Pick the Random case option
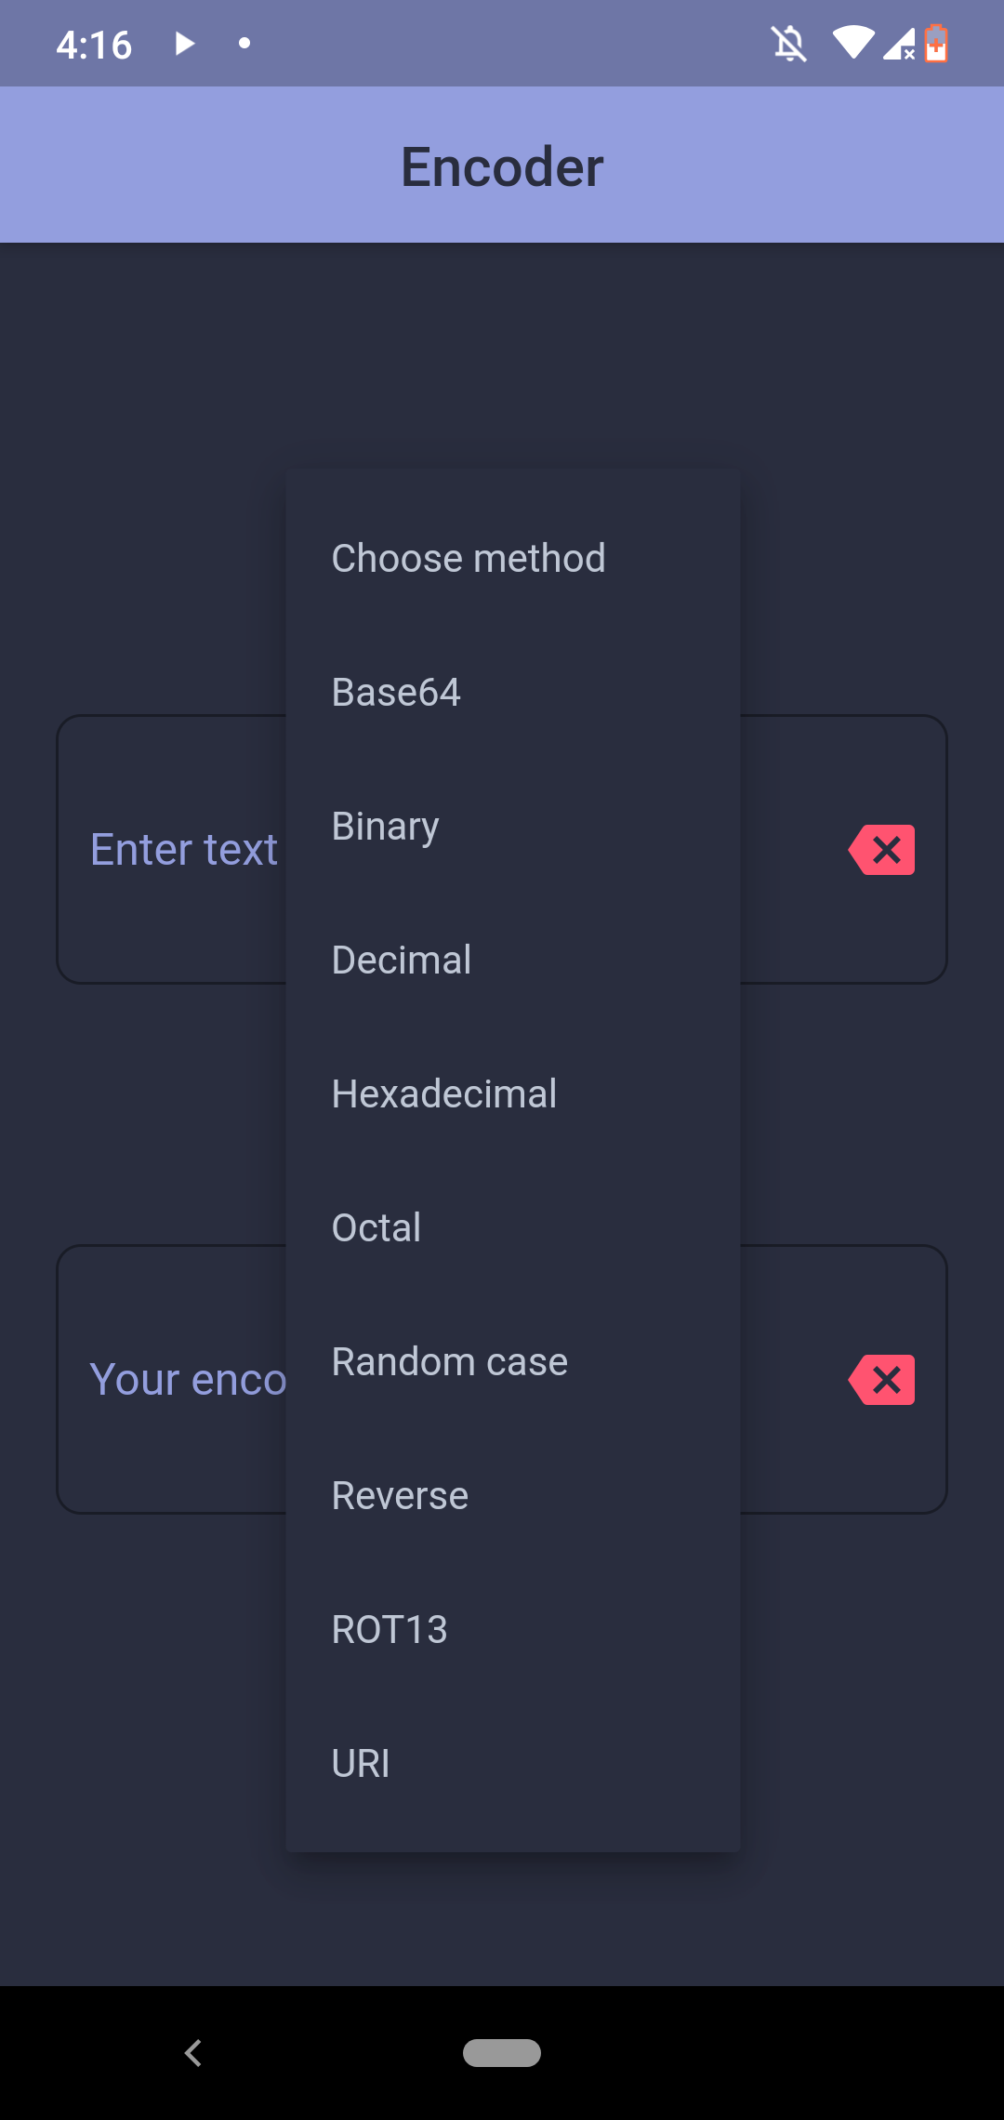Screen dimensions: 1004x2120 450,1362
